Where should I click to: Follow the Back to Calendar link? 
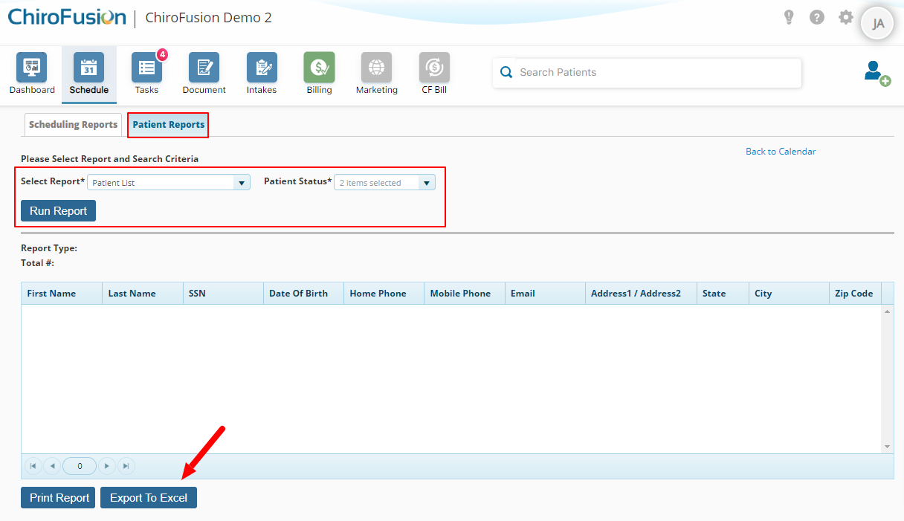coord(781,152)
